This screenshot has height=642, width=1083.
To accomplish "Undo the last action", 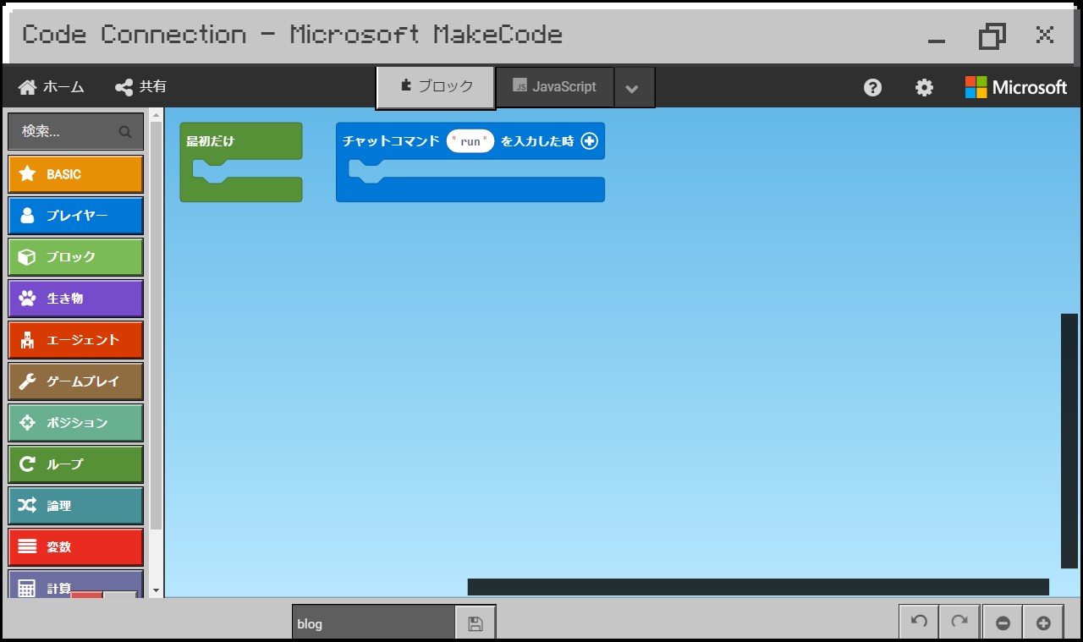I will pos(919,623).
